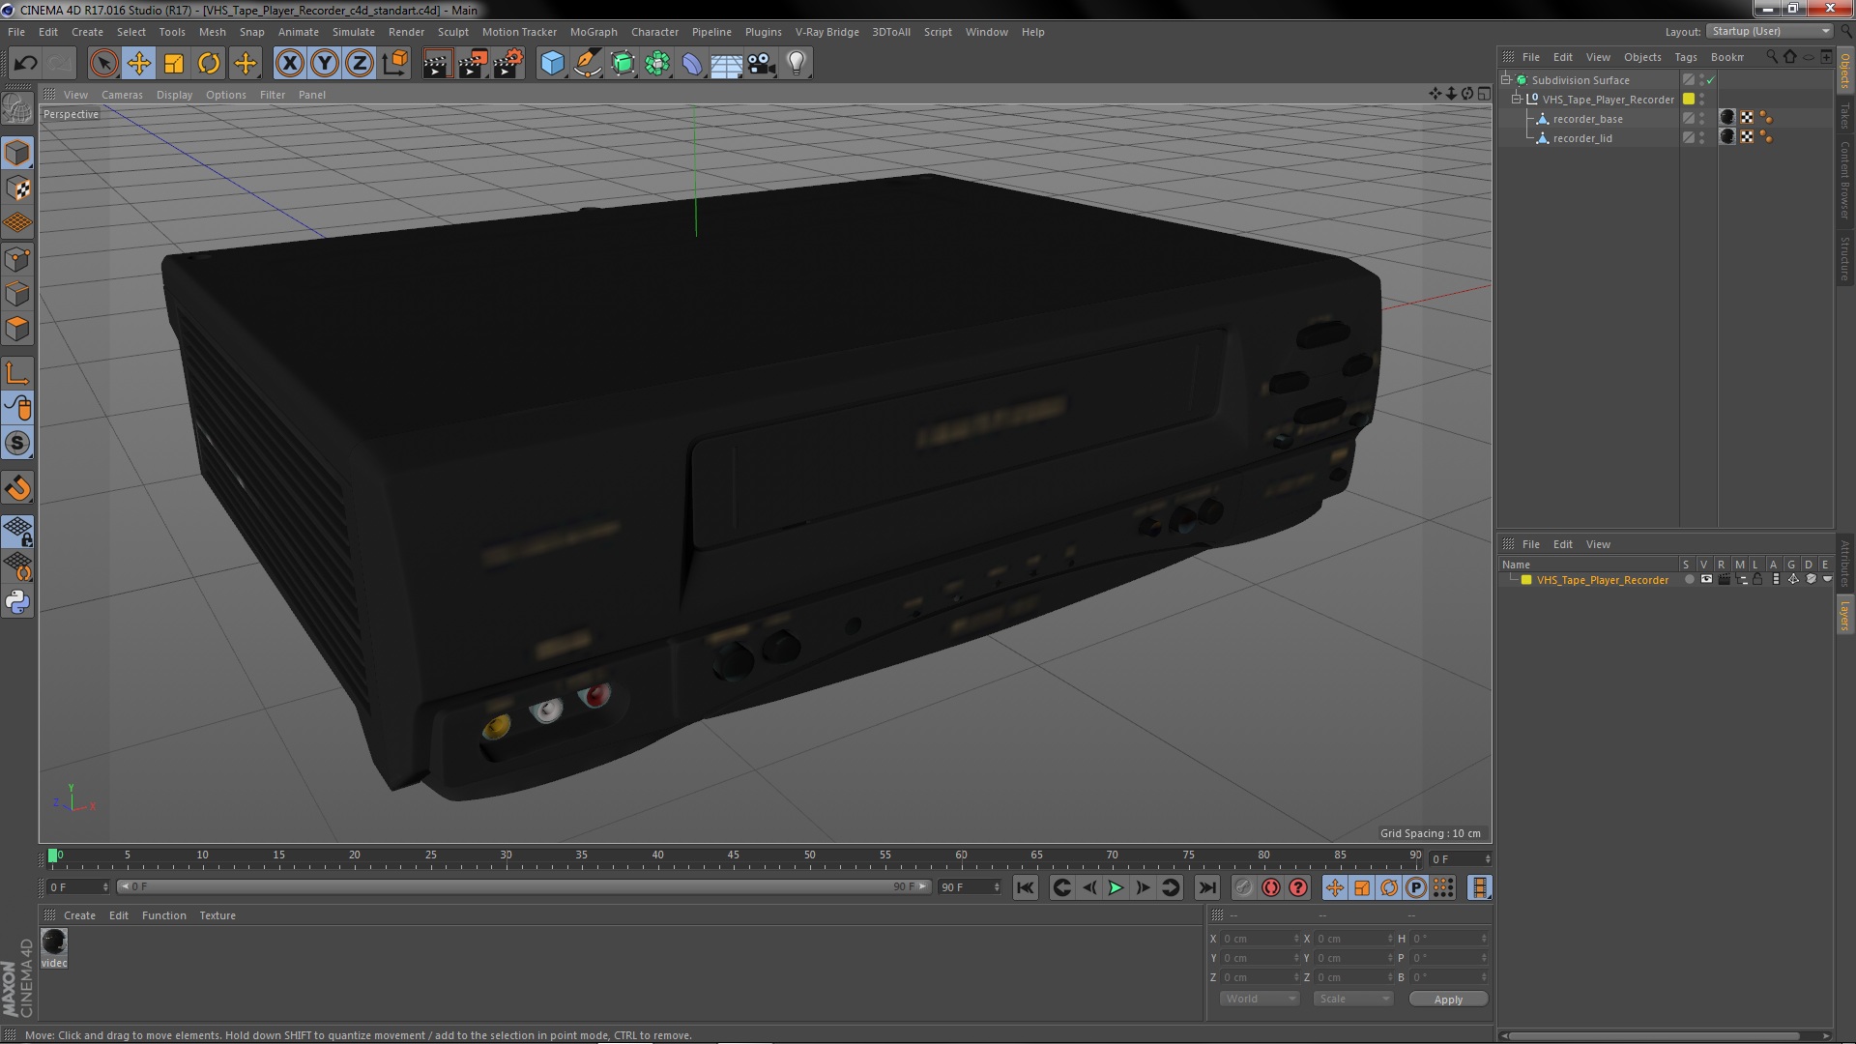Select the video material thumbnail
Screen dimensions: 1856x1044
[x=54, y=942]
